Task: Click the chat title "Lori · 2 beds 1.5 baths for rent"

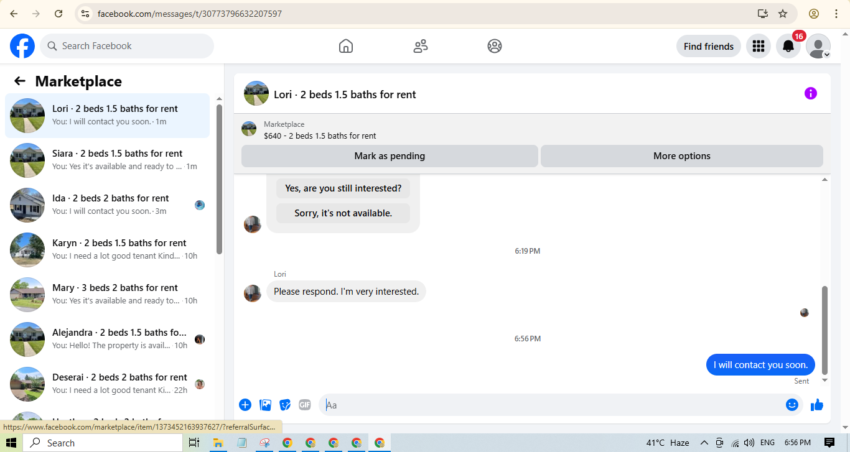Action: pos(345,95)
